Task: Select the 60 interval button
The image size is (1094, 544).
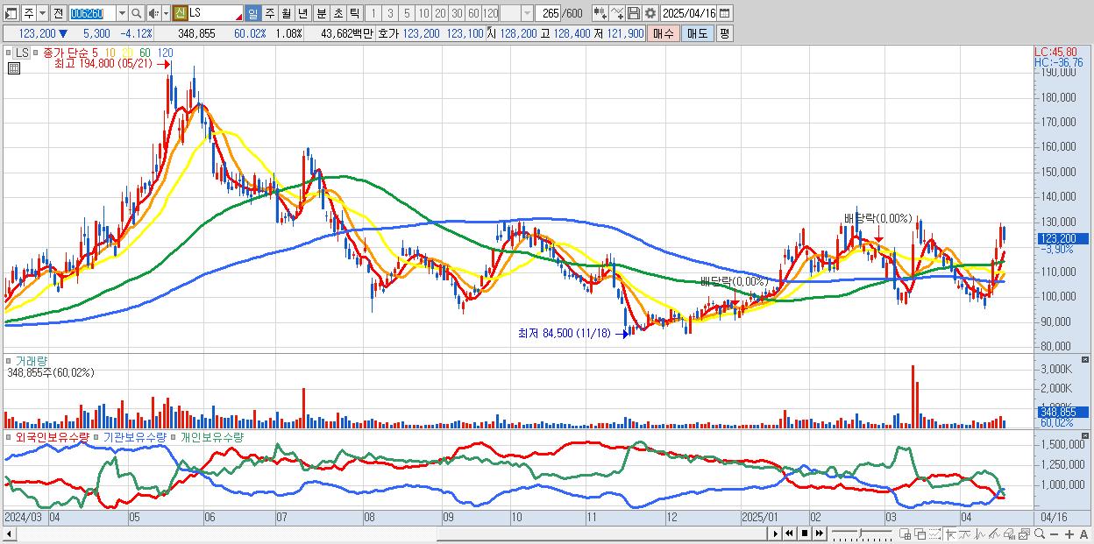Action: (473, 13)
